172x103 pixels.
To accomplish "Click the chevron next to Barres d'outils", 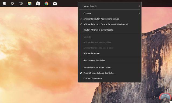I will (x=139, y=6).
